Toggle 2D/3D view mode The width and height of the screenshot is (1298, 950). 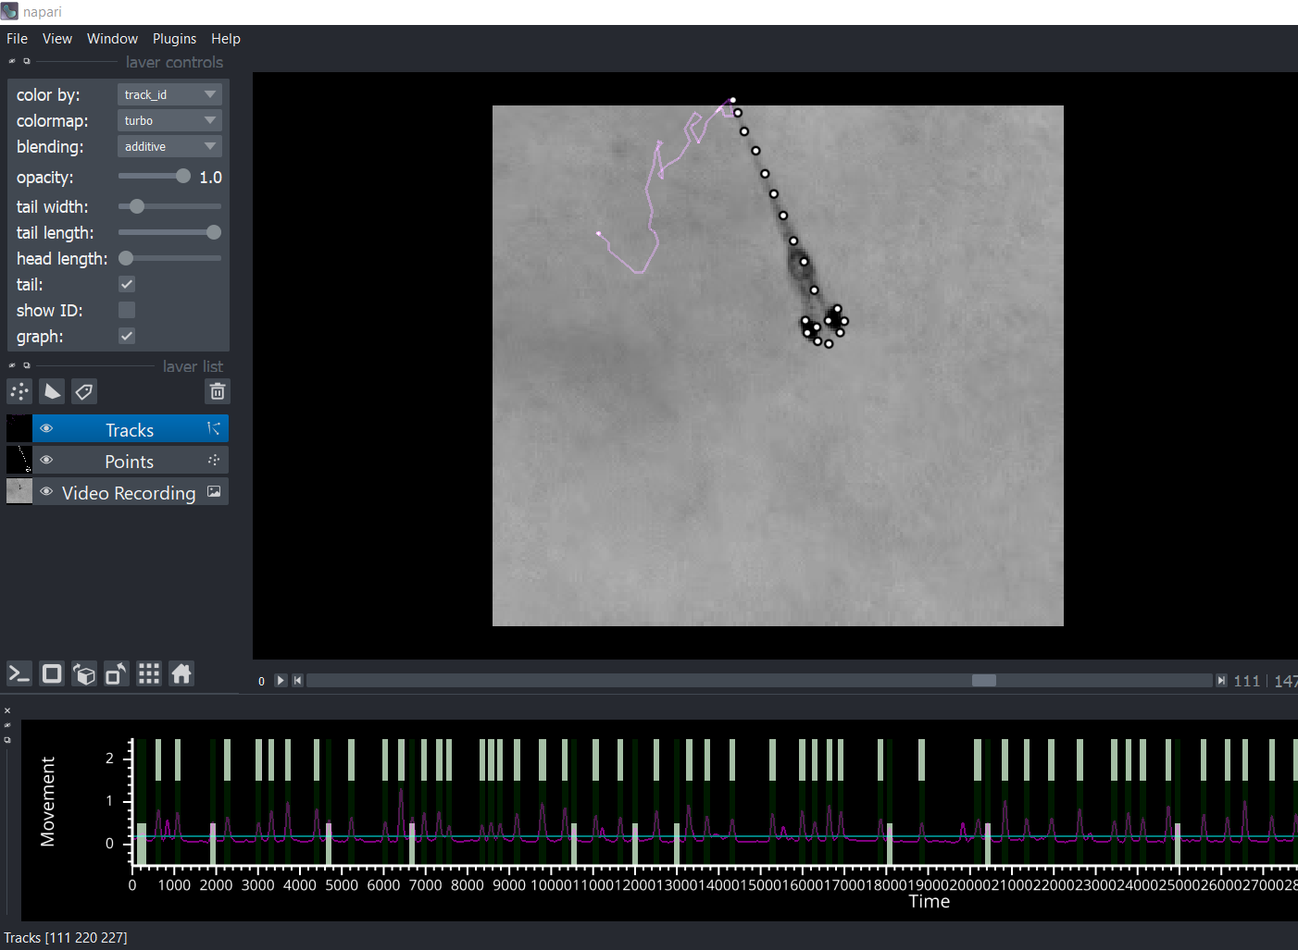(52, 673)
